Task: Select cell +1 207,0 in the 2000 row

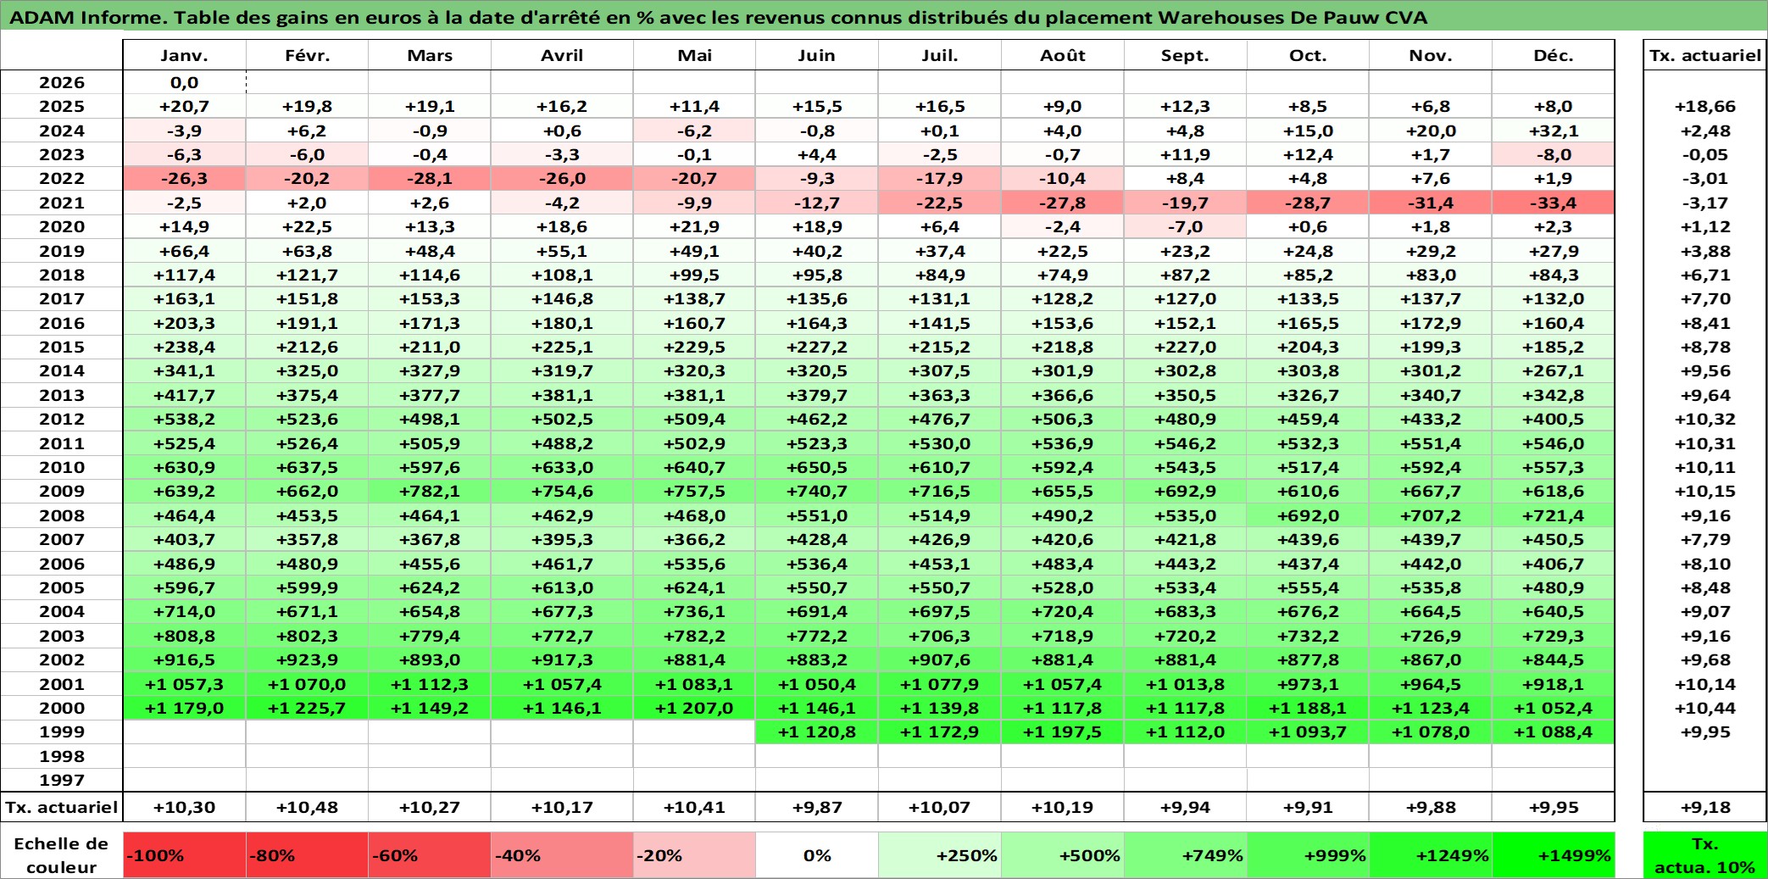Action: [694, 709]
